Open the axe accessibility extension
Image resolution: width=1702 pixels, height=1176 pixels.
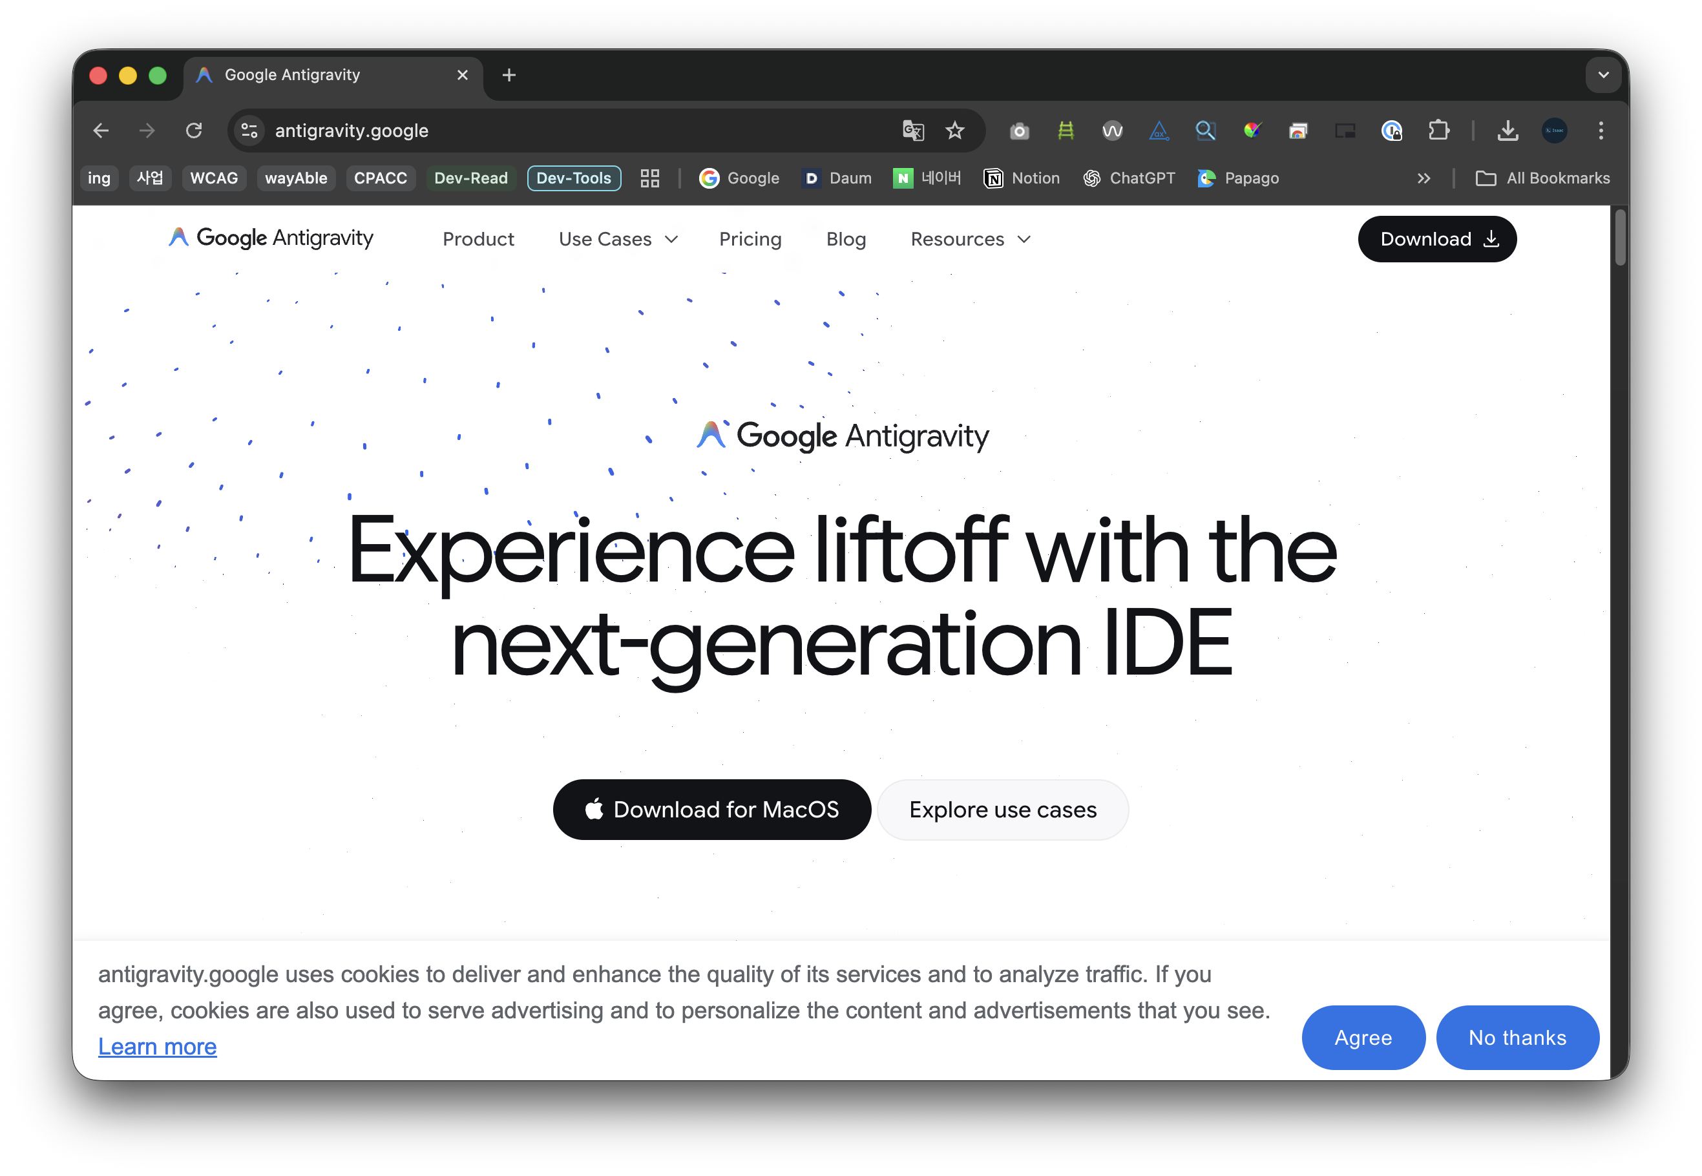click(1159, 131)
